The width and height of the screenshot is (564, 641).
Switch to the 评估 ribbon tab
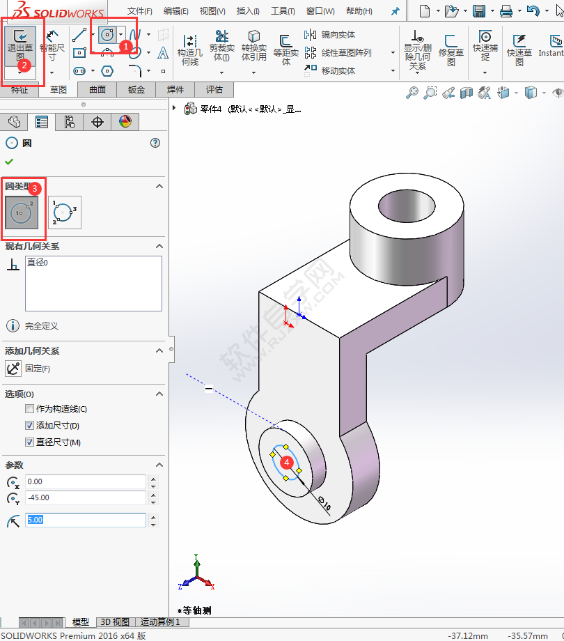tap(214, 89)
